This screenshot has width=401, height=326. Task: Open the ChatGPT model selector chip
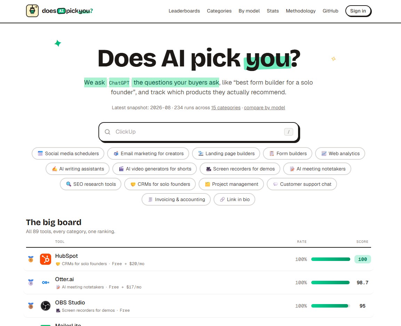119,83
